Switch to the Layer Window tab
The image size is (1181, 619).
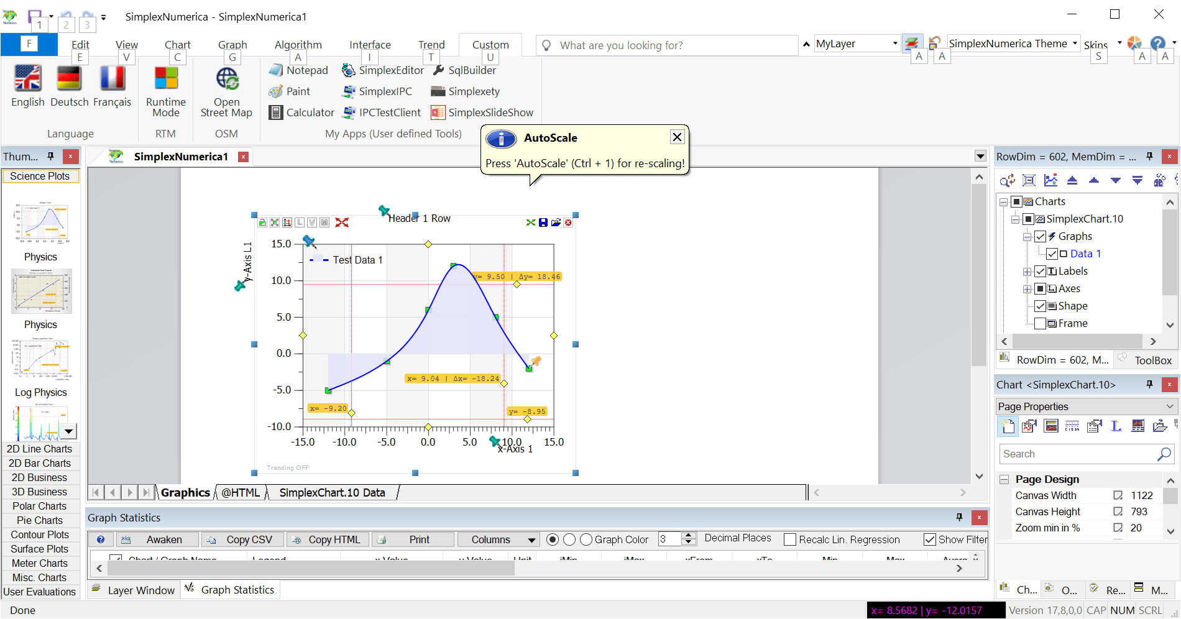[134, 590]
